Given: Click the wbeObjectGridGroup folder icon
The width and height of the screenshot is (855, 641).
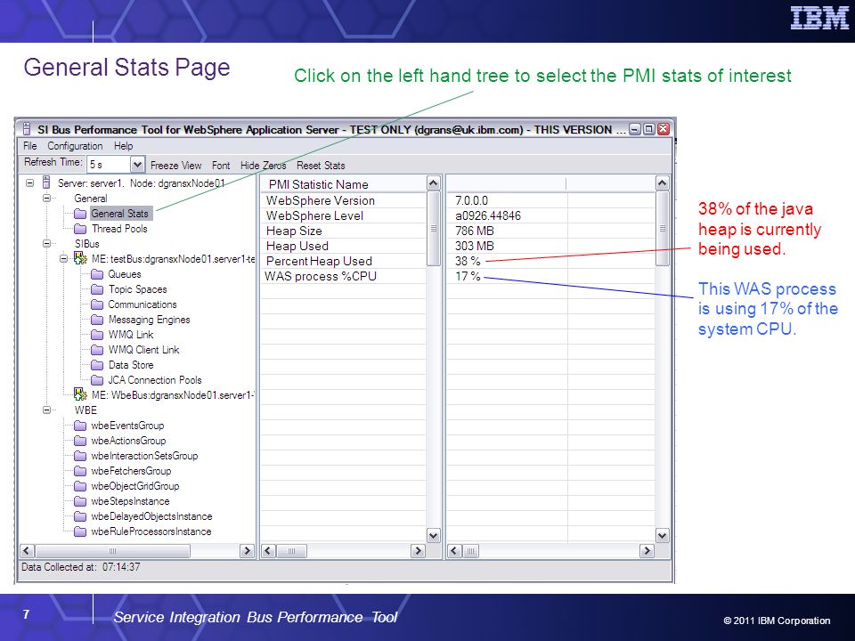Looking at the screenshot, I should (80, 486).
